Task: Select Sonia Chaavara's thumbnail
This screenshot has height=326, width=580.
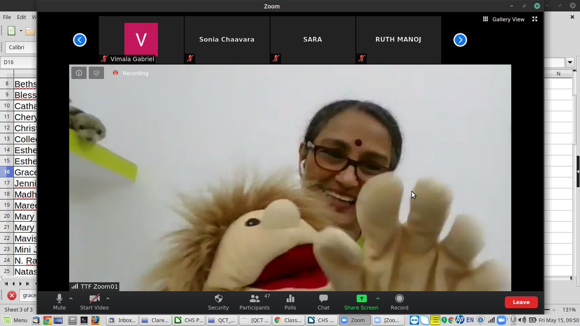Action: point(227,40)
